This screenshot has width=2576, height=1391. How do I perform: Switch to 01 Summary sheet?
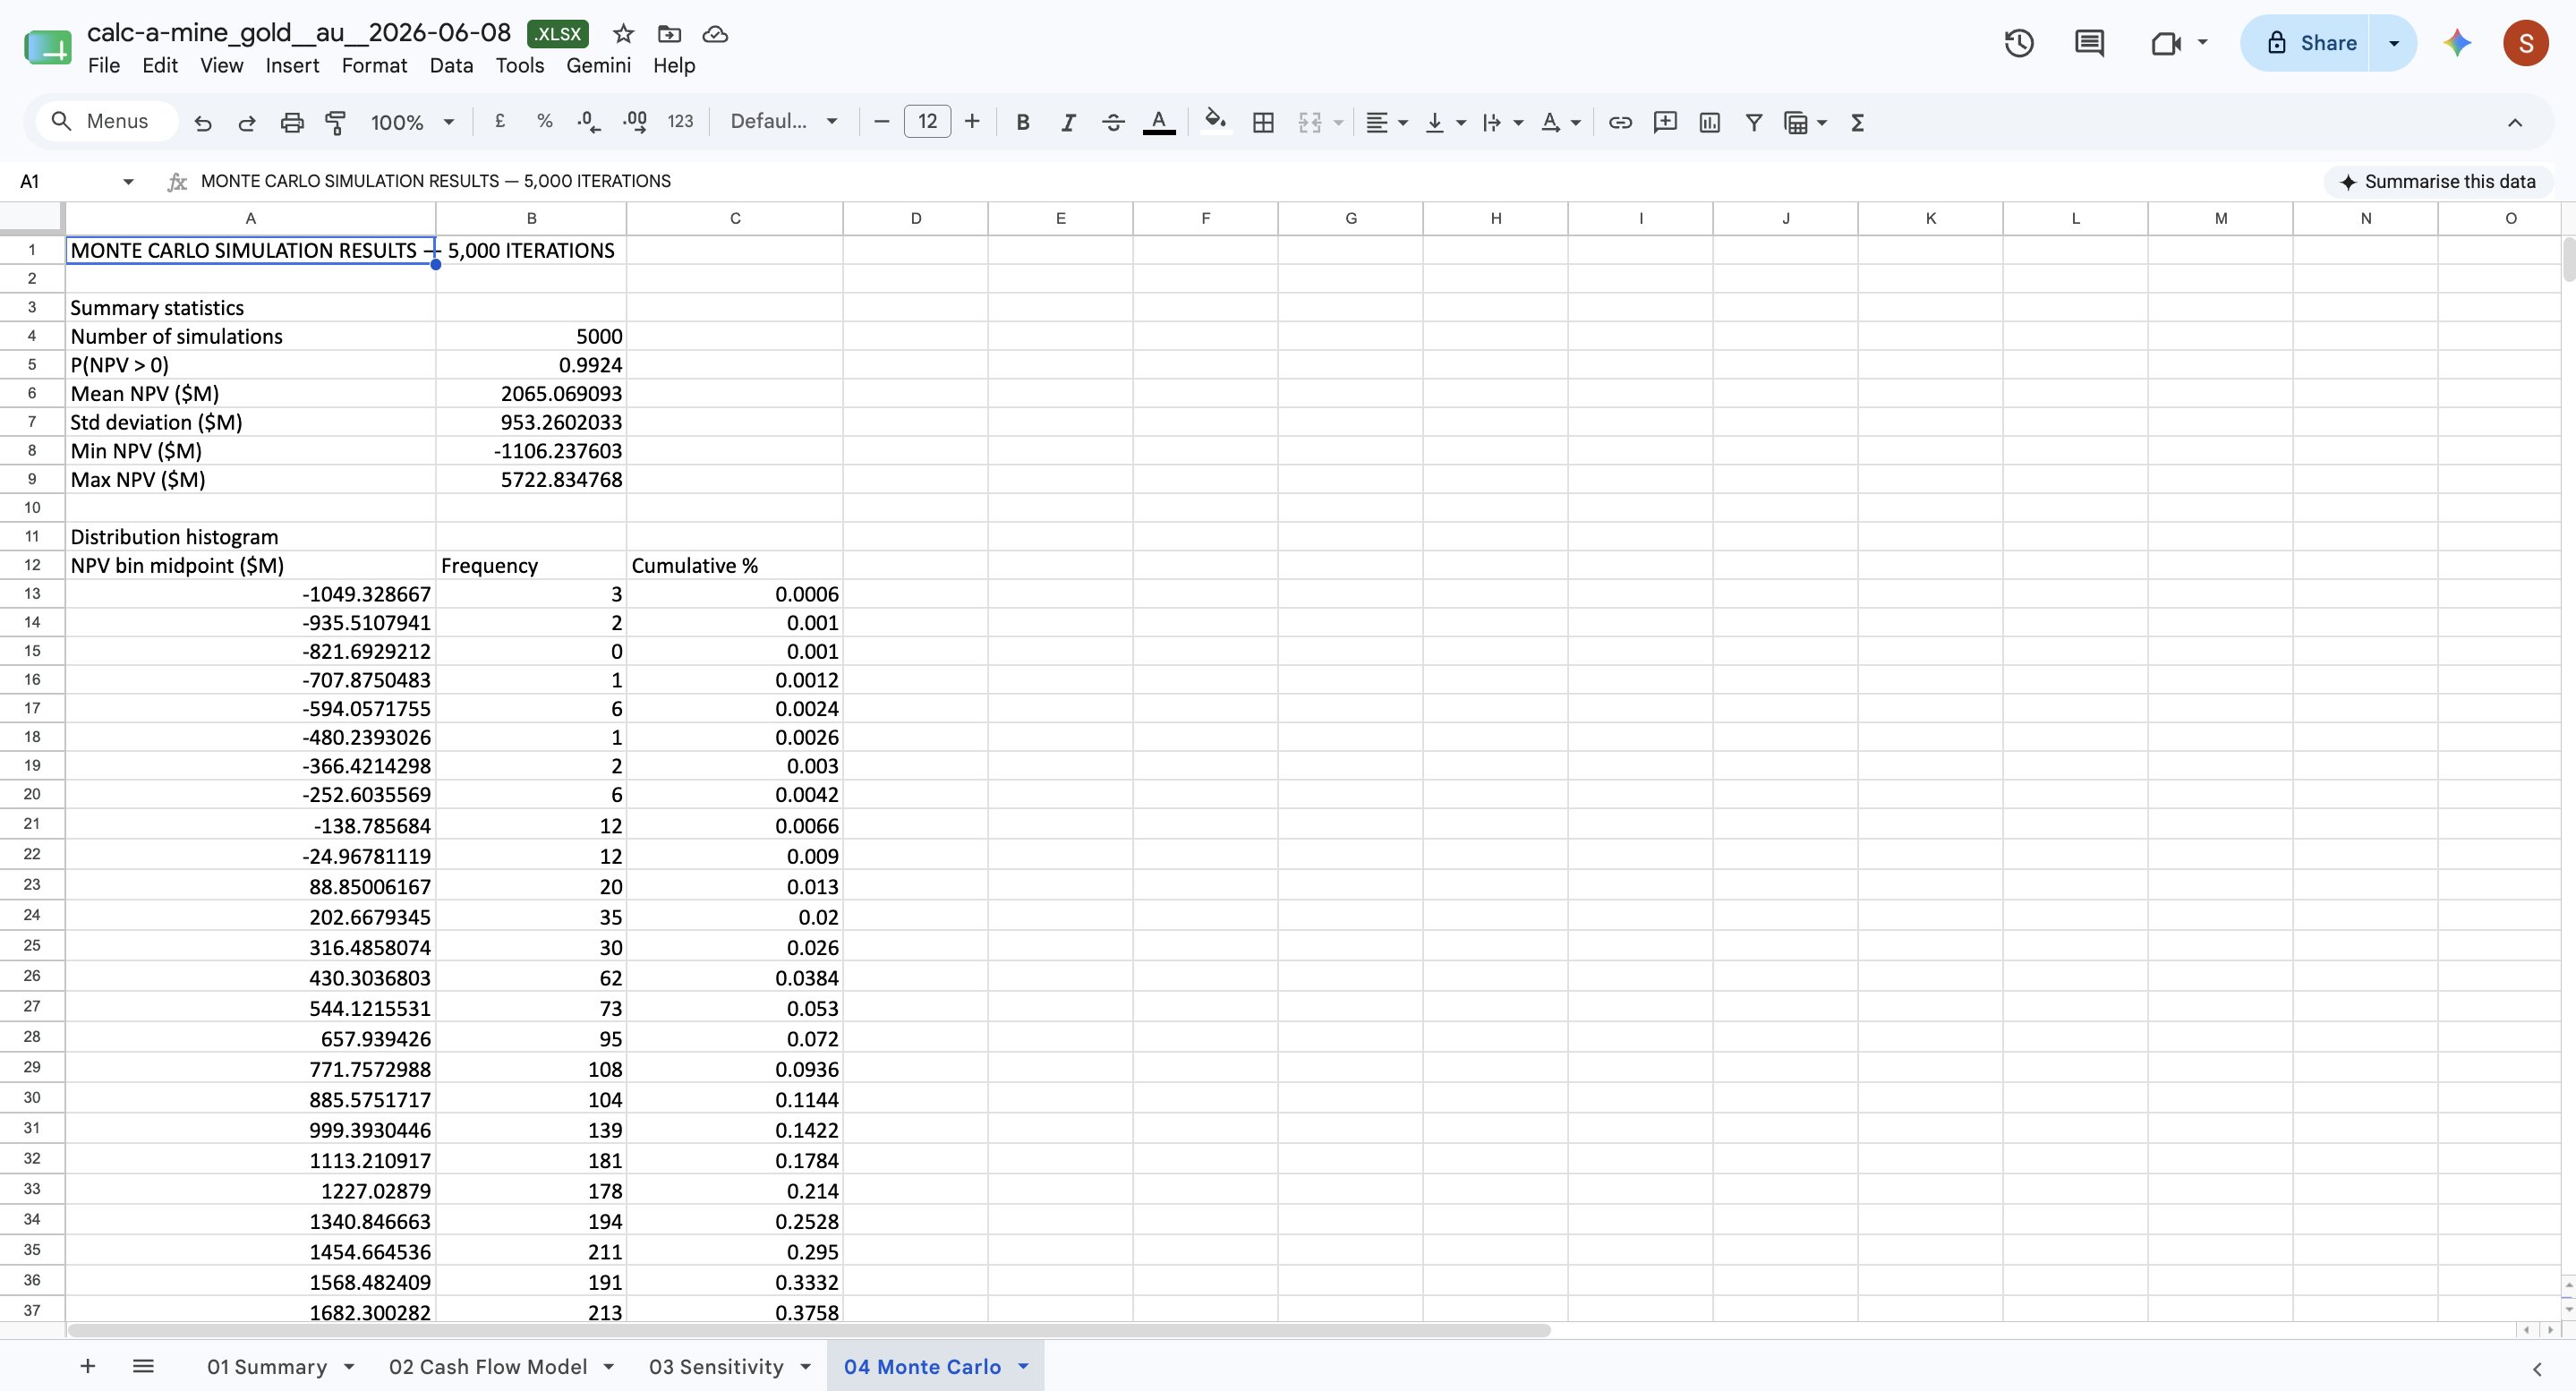tap(267, 1366)
